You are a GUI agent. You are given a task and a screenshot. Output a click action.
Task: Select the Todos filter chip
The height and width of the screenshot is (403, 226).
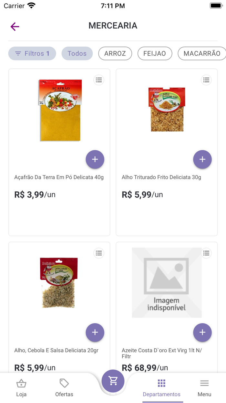[x=77, y=53]
